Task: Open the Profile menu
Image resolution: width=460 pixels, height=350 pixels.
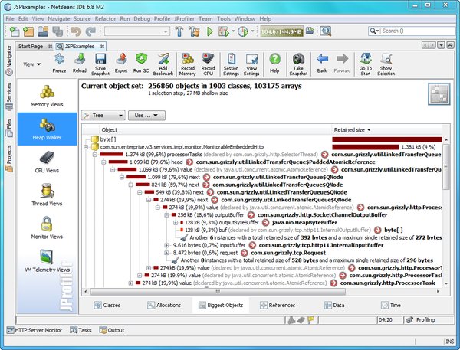Action: pos(162,18)
